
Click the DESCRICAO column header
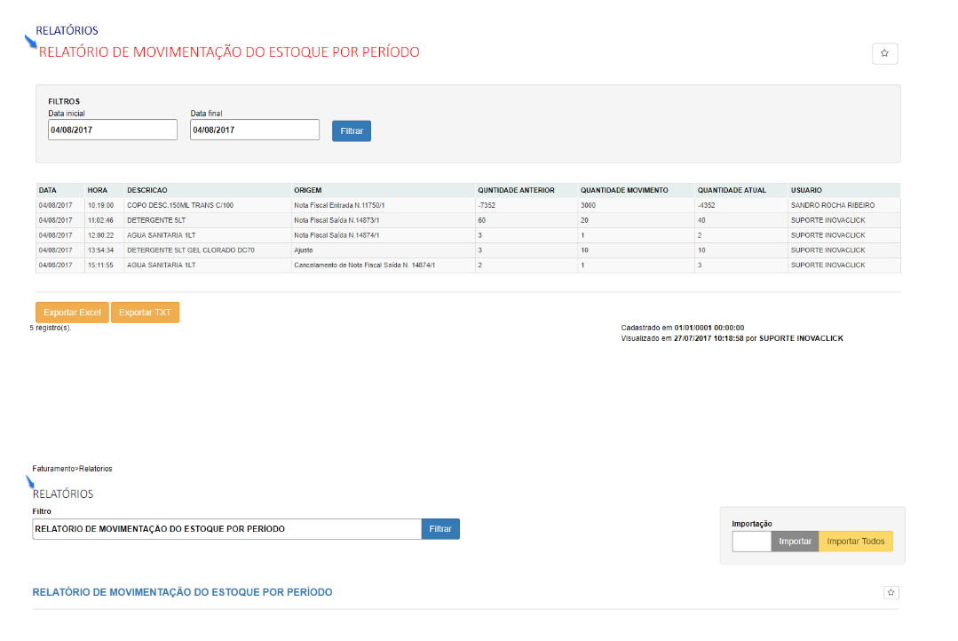click(147, 190)
